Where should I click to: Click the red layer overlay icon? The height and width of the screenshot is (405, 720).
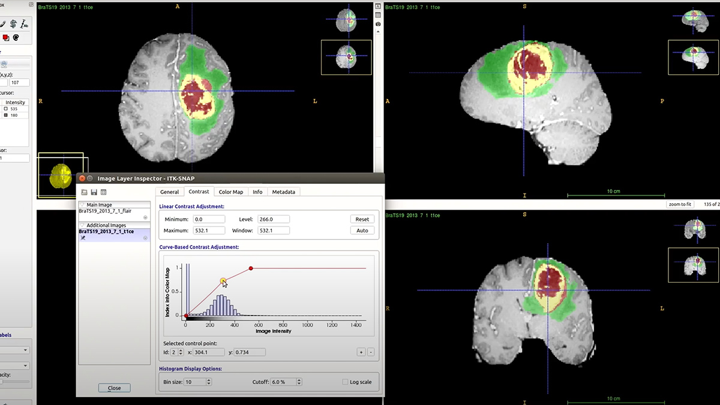click(6, 38)
